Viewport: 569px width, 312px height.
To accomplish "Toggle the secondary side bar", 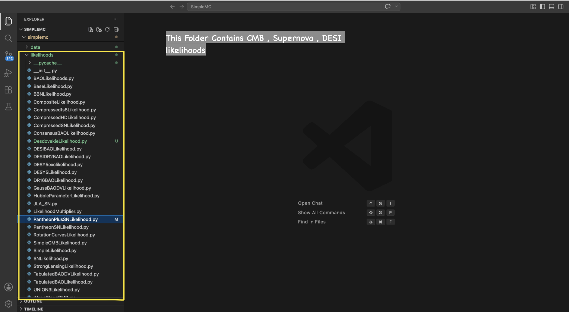I will point(561,7).
